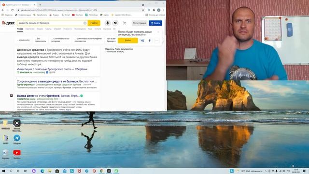309x174 pixels.
Task: Bookmark this page with the star icon
Action: tap(143, 10)
